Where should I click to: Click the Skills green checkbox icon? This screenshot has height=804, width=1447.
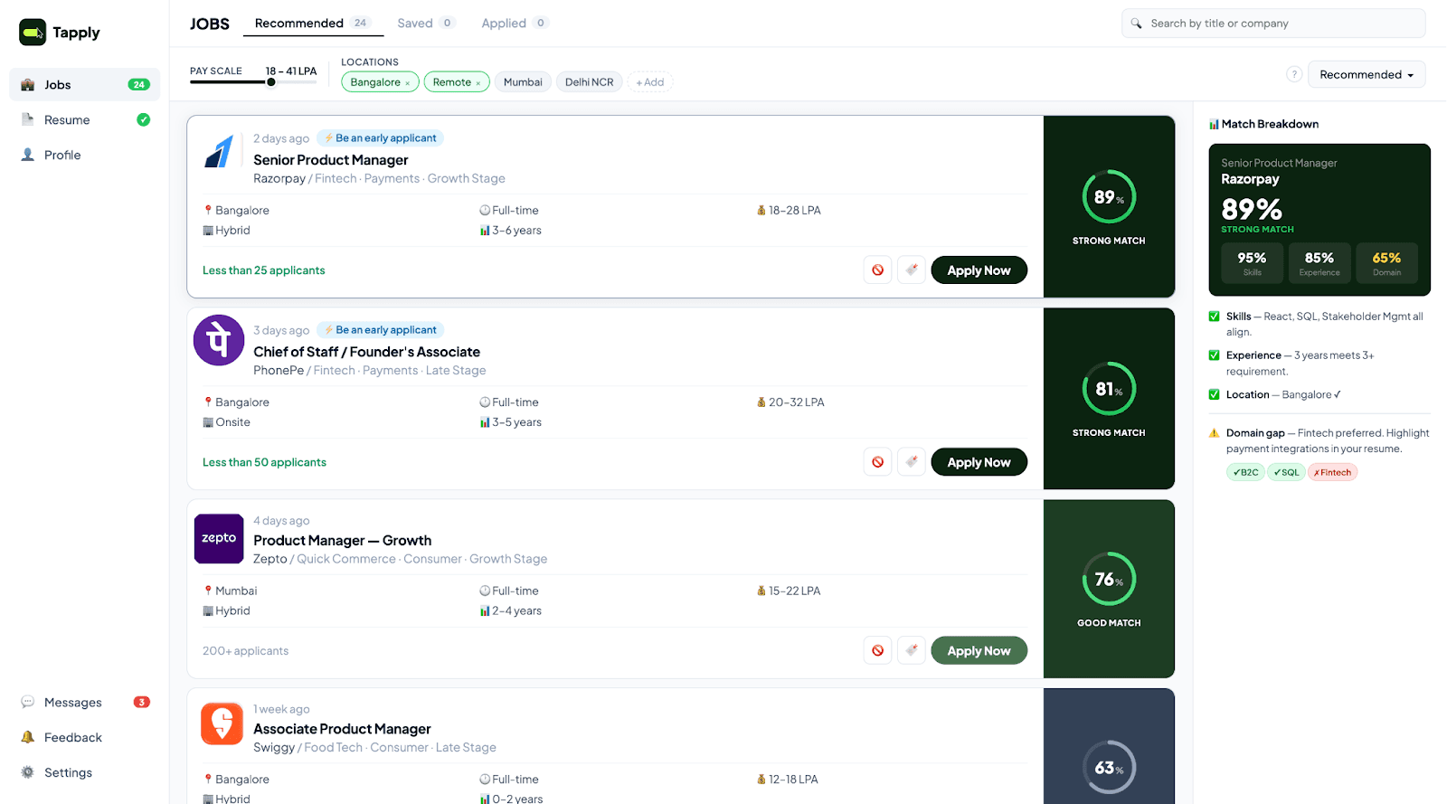click(x=1214, y=317)
